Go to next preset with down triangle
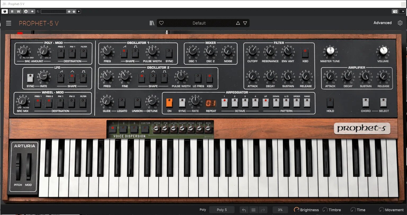 pyautogui.click(x=245, y=23)
